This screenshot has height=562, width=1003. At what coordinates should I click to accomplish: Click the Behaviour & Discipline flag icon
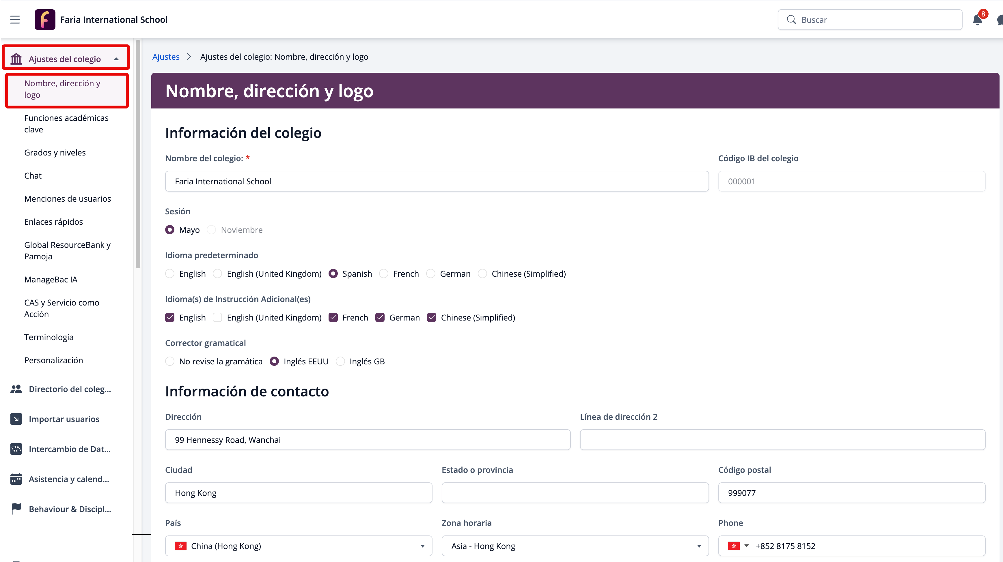pos(16,508)
